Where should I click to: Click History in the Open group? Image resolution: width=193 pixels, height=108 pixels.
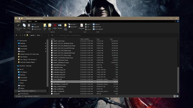point(88,29)
